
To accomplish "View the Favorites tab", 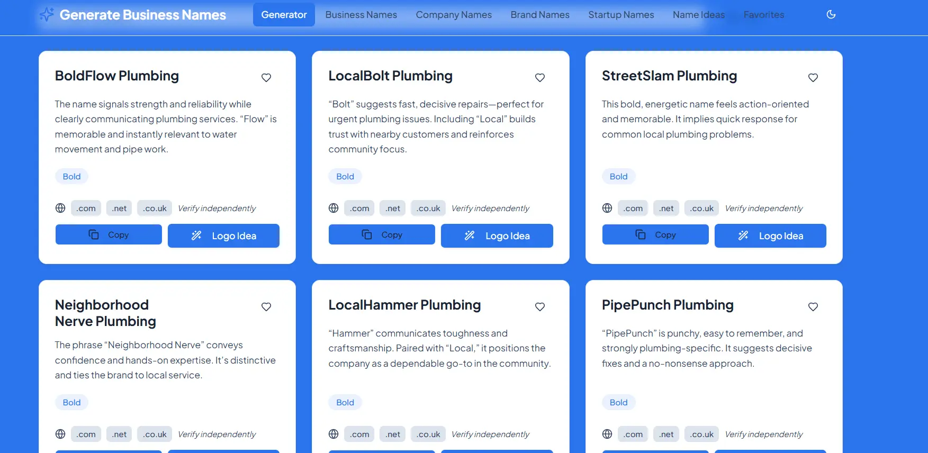I will click(x=764, y=15).
